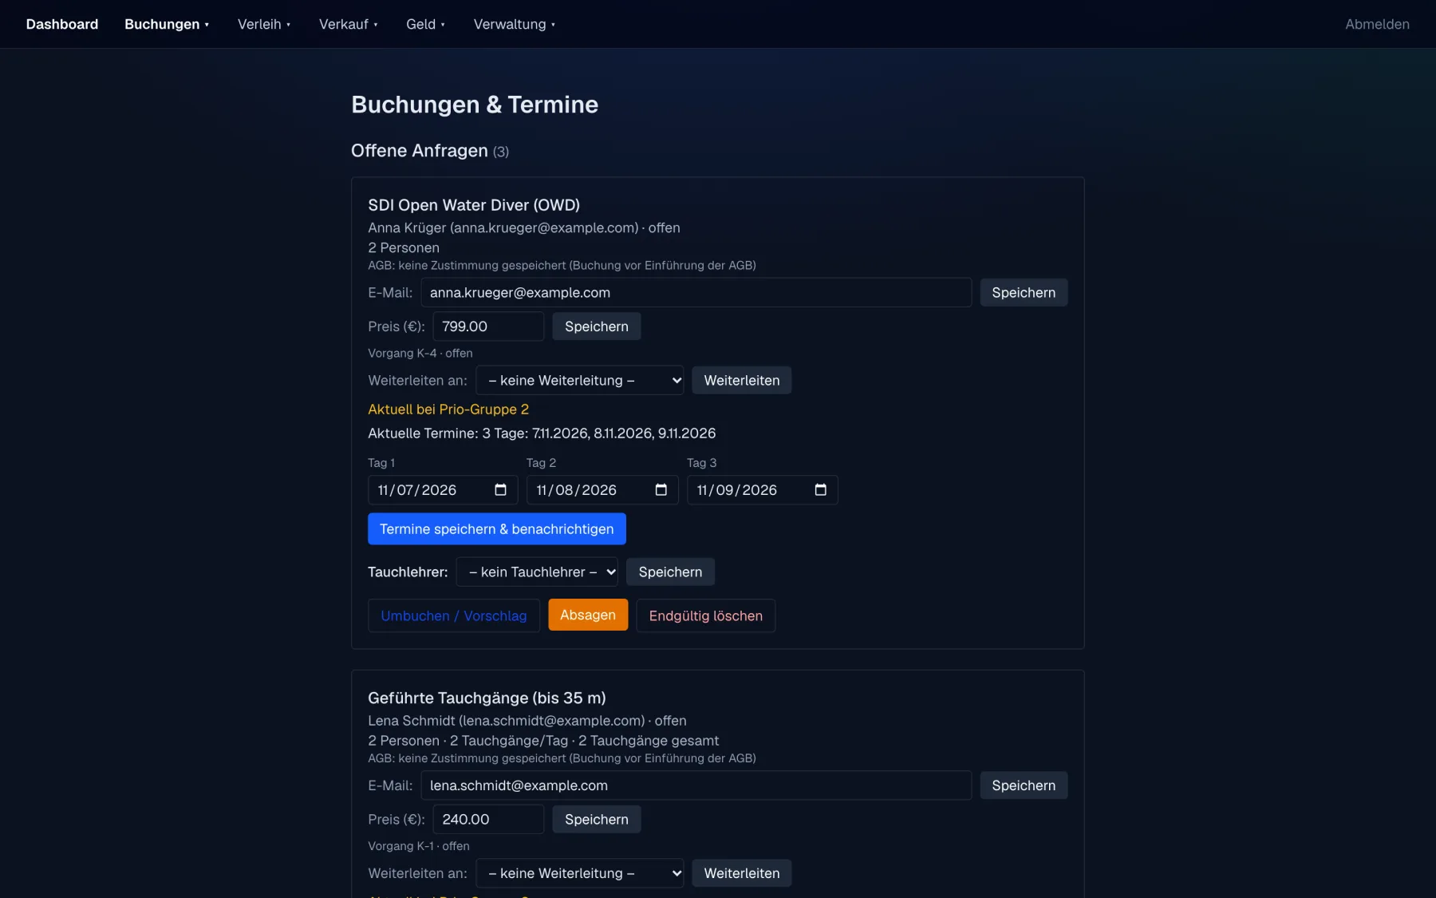Screen dimensions: 1436x898
Task: Save the Tauchlehrer selection
Action: pyautogui.click(x=670, y=572)
